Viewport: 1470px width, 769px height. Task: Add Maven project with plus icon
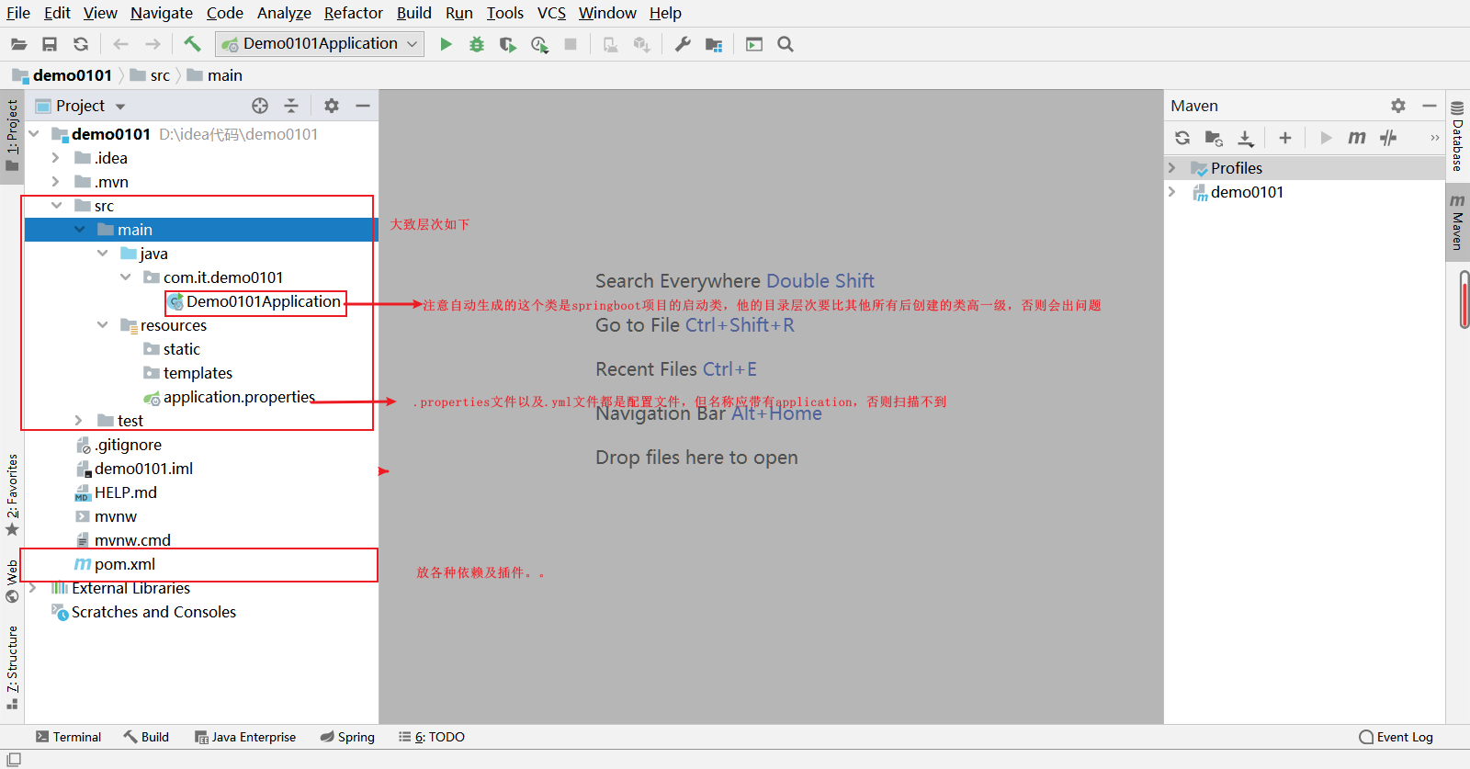coord(1285,138)
